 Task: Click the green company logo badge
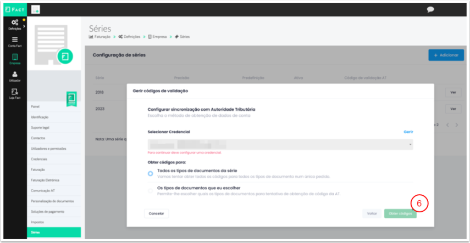(65, 56)
